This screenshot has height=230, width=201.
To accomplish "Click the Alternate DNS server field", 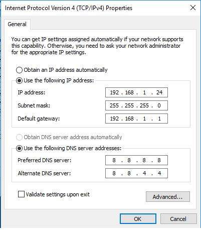I will pyautogui.click(x=136, y=173).
